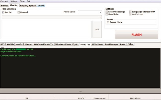Screen dimensions: 161x100
Task: Select the WindowsPhone 10/8.x tab
Action: [x=67, y=44]
